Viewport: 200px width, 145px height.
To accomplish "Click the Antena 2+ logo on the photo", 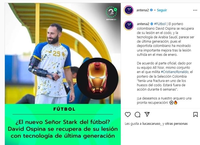I will click(x=112, y=13).
